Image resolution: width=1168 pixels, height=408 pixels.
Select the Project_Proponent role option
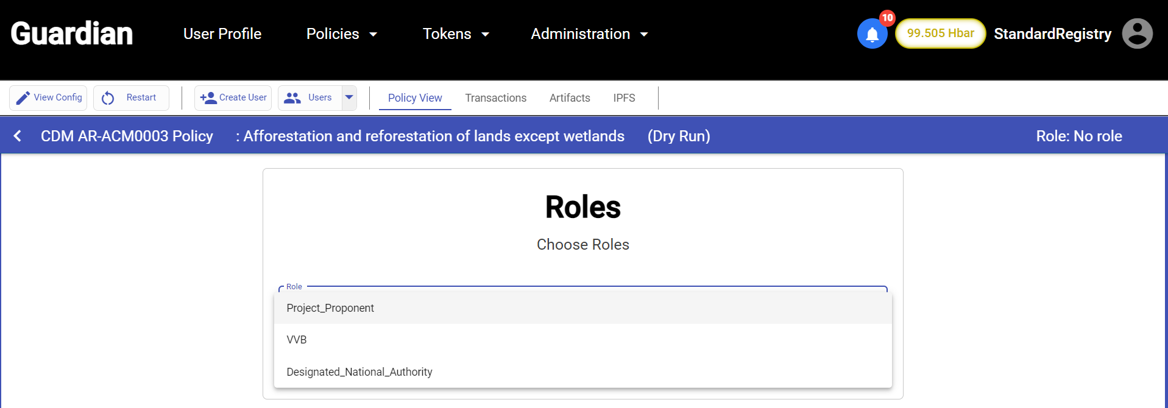[x=330, y=308]
